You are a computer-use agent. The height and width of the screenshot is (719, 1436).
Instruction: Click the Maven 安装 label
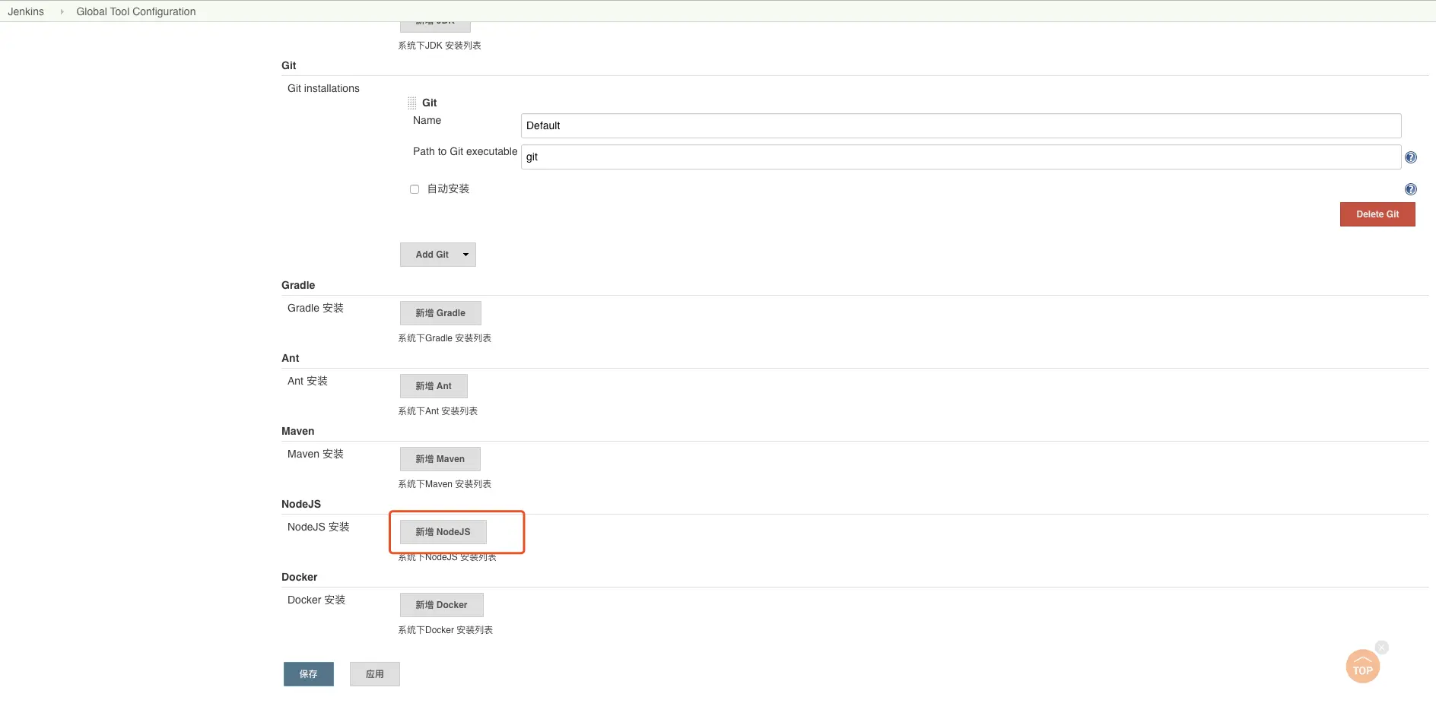point(316,454)
